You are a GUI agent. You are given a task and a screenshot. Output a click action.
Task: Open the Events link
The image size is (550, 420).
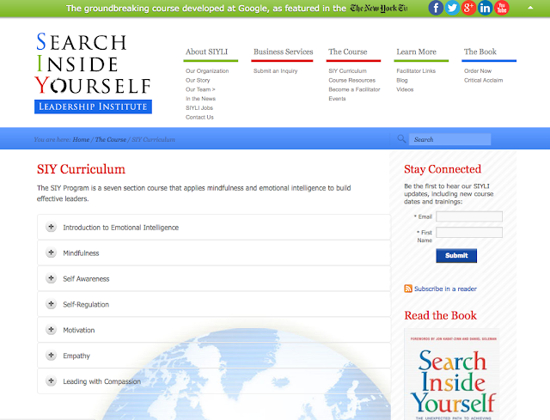pos(337,99)
